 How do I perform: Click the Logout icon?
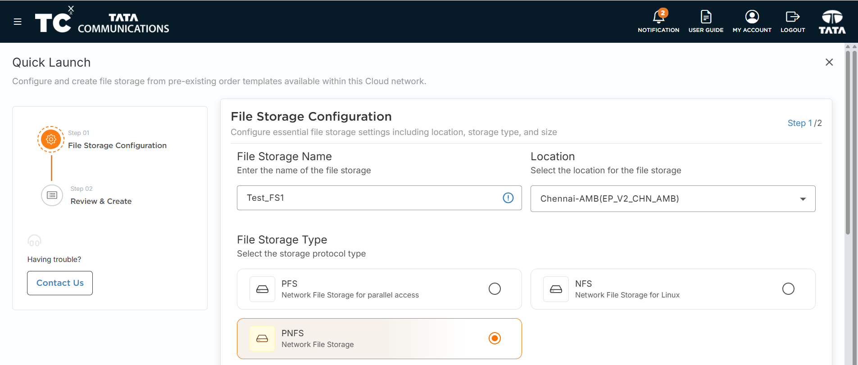792,17
